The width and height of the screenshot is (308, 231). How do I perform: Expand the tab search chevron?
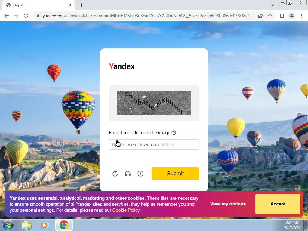[272, 5]
